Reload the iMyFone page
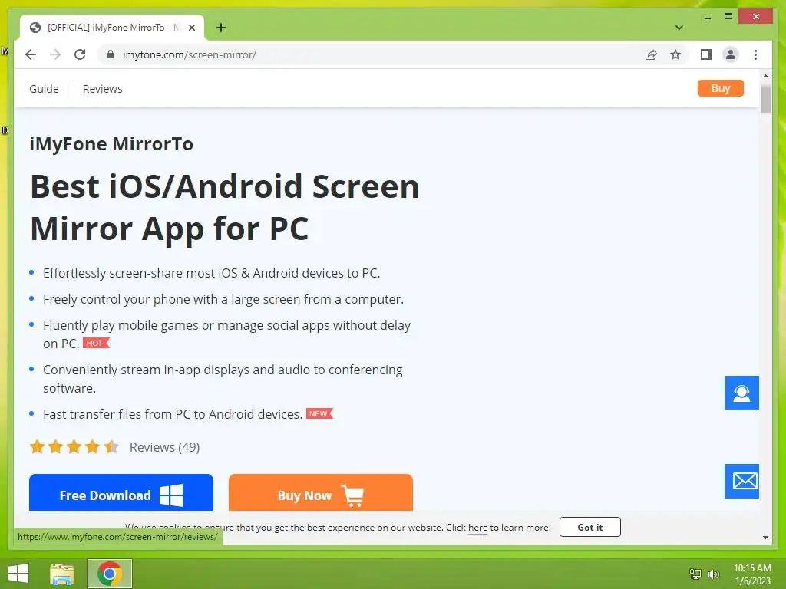The width and height of the screenshot is (786, 589). tap(80, 54)
